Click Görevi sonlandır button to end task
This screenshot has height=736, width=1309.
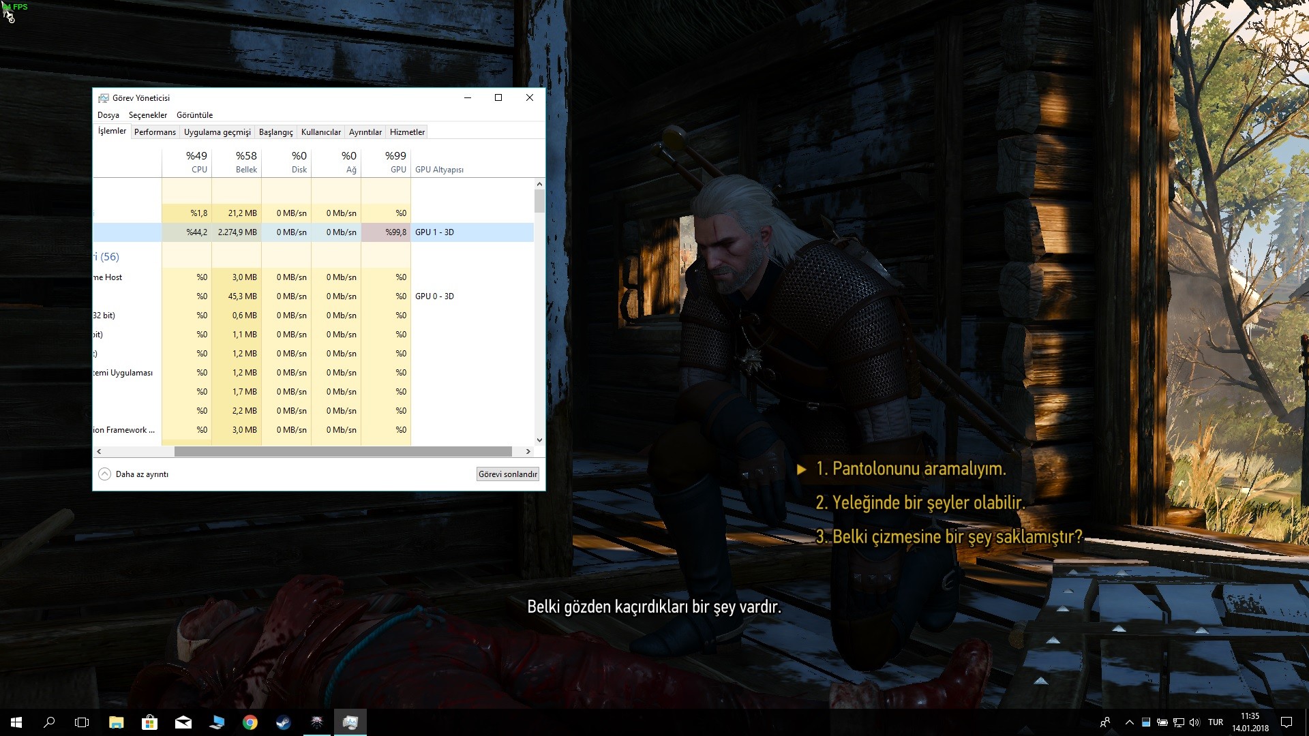coord(507,474)
